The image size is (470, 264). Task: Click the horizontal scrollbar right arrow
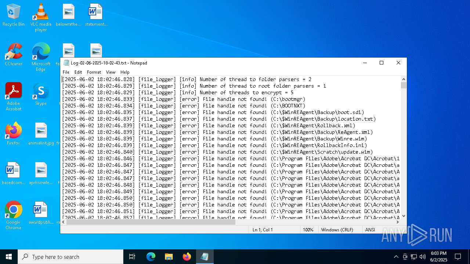[x=397, y=222]
